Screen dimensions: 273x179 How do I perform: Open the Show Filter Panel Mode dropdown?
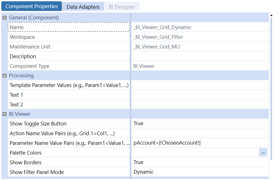(200, 172)
